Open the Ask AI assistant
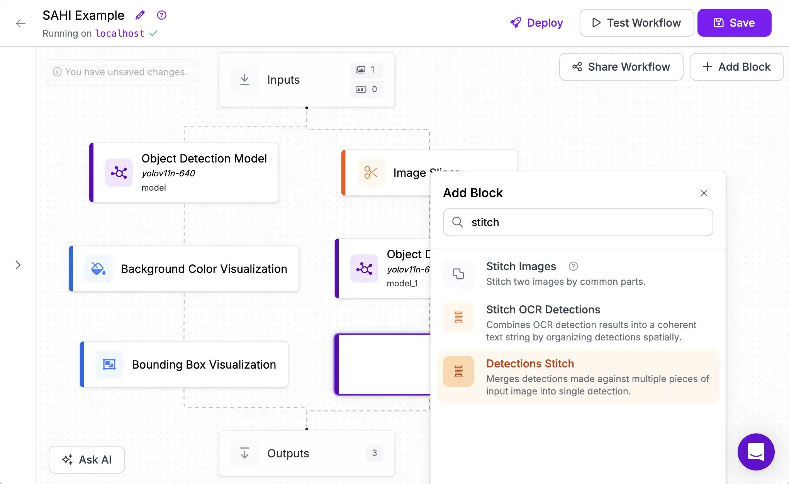The width and height of the screenshot is (789, 484). [x=87, y=460]
